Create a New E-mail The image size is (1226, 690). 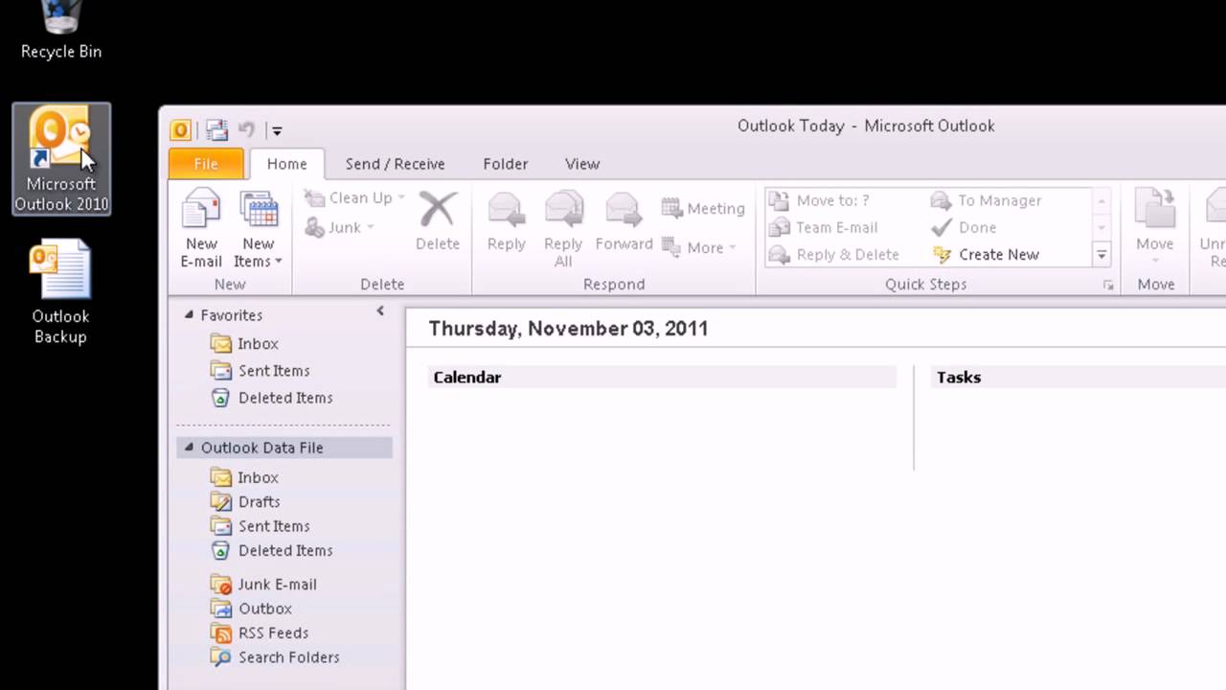pos(201,229)
